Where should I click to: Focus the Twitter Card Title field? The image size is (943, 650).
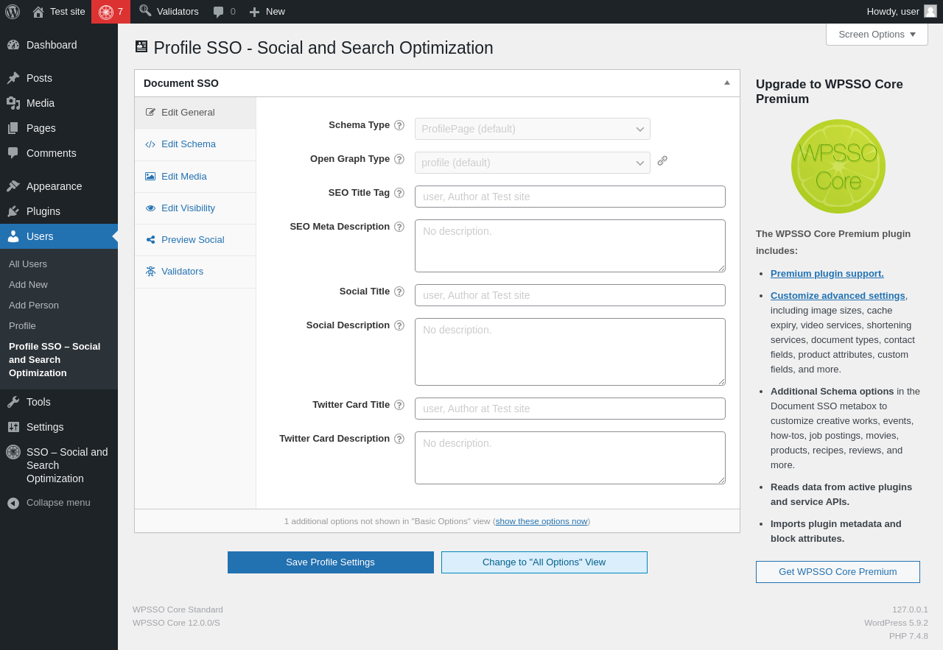point(570,409)
